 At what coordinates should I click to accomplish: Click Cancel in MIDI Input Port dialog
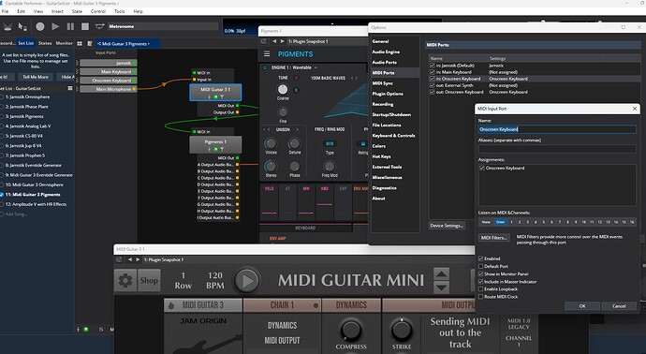pos(619,306)
